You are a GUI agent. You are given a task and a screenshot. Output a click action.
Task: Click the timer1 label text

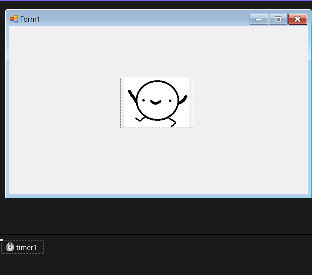coord(27,248)
